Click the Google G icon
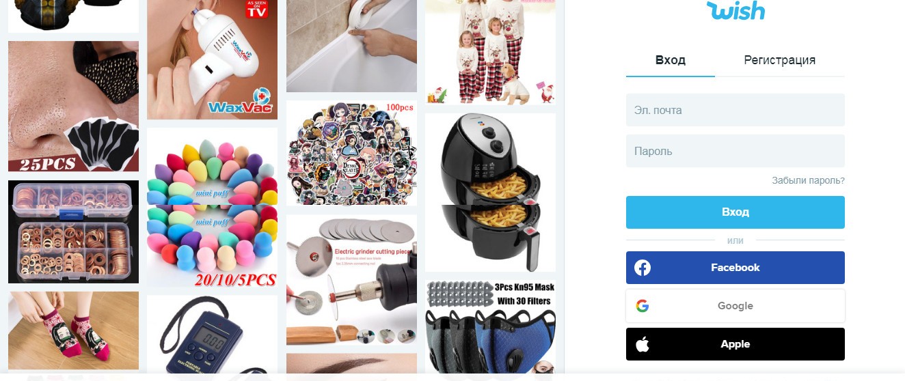 point(643,306)
